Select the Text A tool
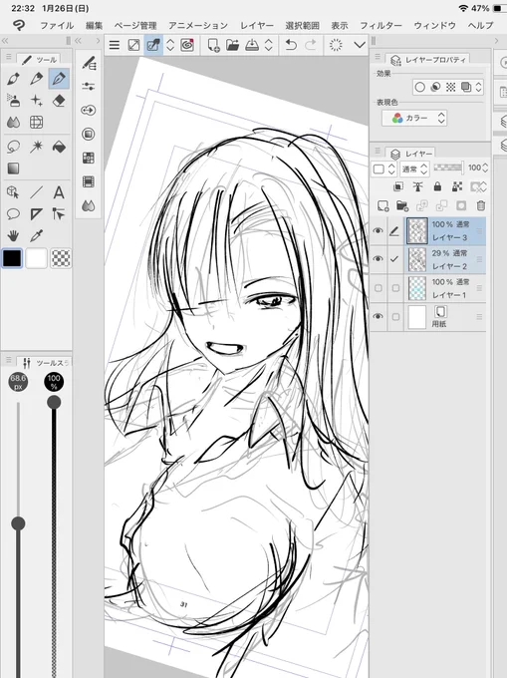Image resolution: width=507 pixels, height=678 pixels. (x=59, y=192)
